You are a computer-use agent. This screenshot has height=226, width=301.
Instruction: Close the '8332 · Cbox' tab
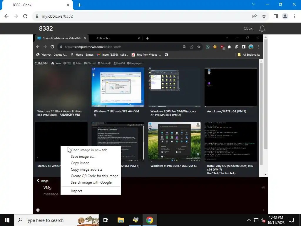(x=68, y=5)
